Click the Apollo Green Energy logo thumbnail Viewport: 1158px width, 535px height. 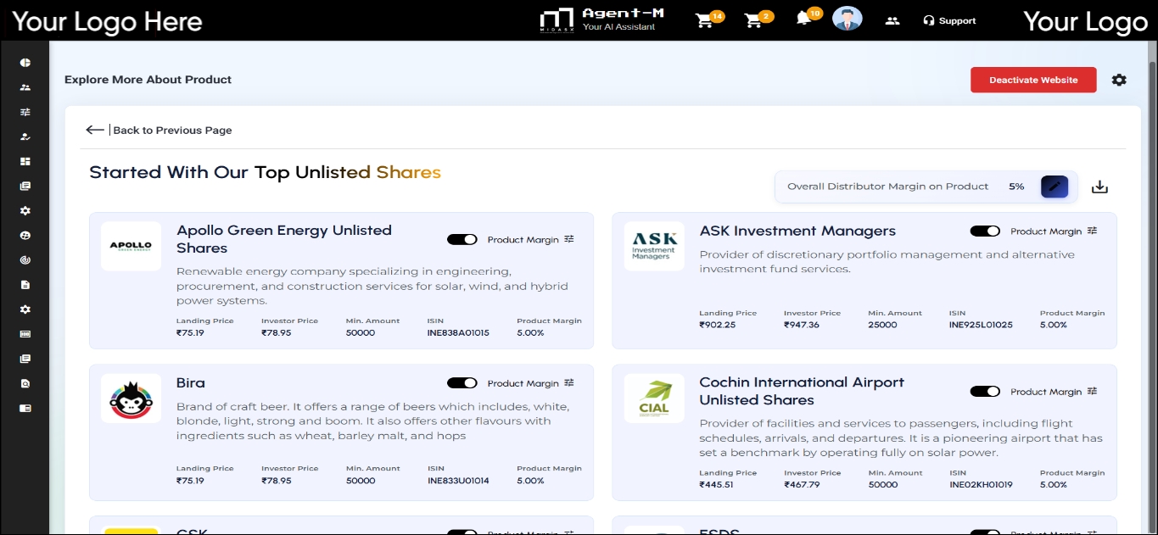tap(131, 246)
